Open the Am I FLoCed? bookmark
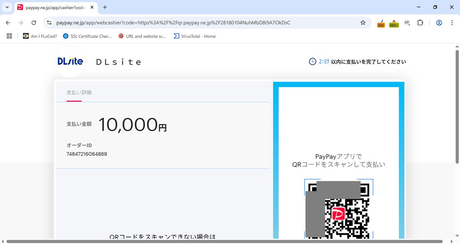Viewport: 460px width, 244px height. tap(40, 36)
